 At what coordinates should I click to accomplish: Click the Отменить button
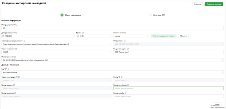pos(197,4)
